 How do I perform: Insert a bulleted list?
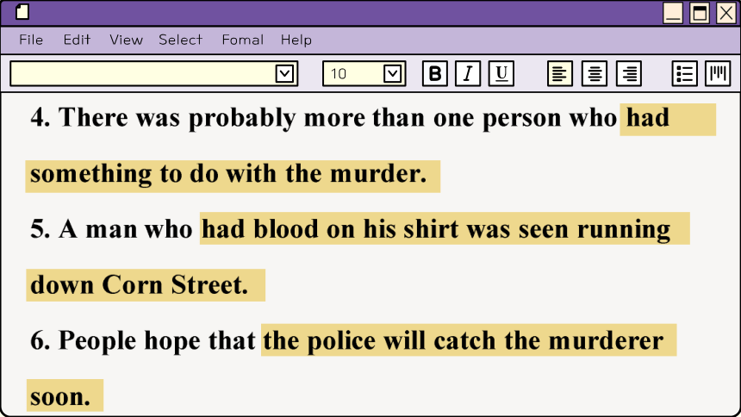685,73
